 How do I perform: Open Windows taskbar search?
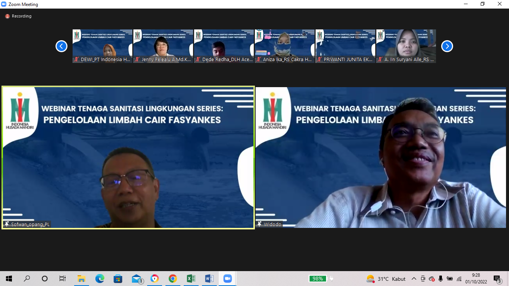click(27, 279)
